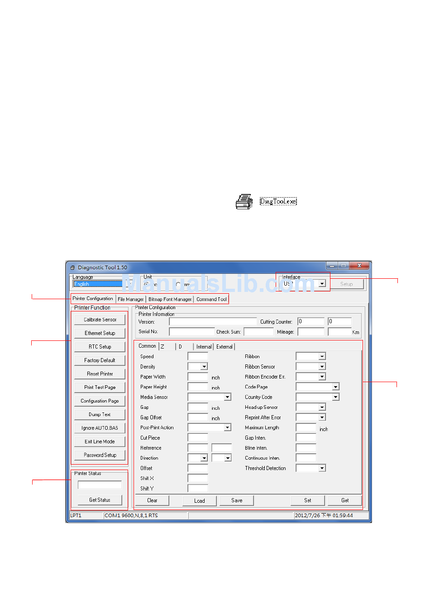430x616 pixels.
Task: Click the Dump Text button
Action: [x=100, y=415]
